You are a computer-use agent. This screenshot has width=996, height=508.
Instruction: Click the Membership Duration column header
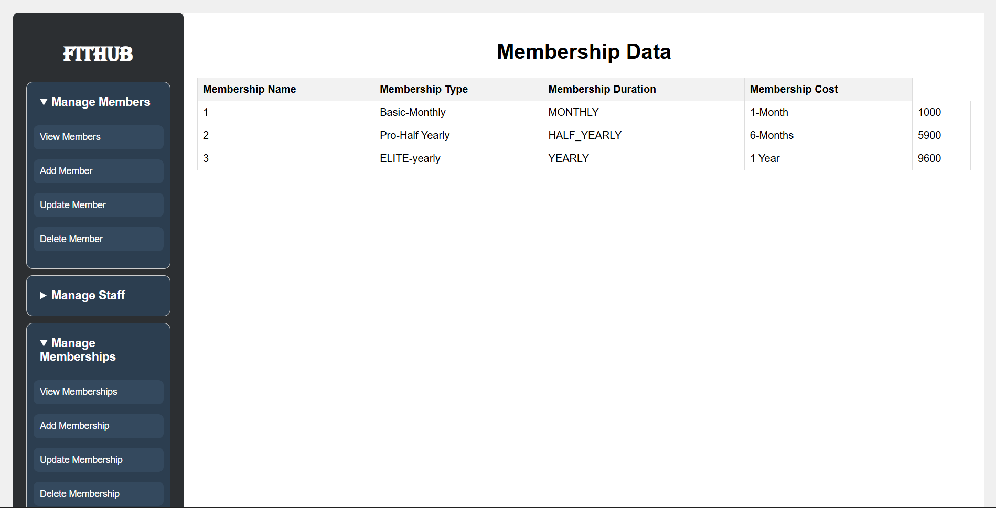602,89
